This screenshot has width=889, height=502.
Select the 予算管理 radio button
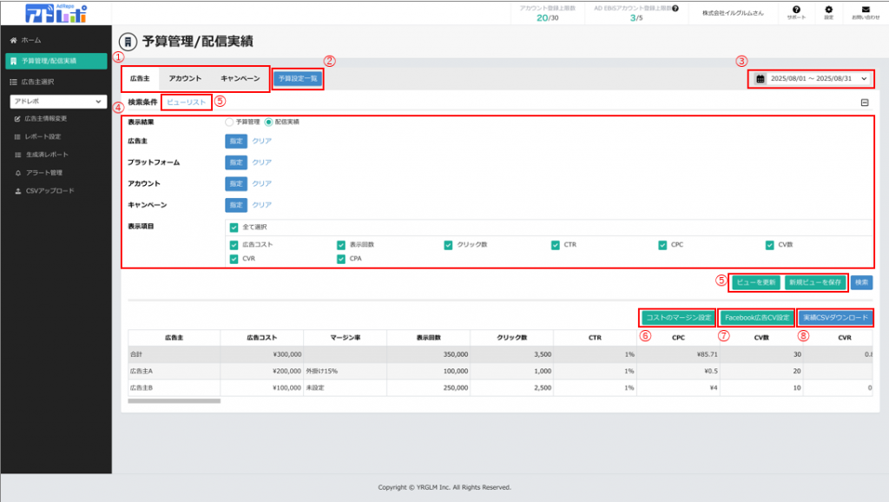click(229, 122)
